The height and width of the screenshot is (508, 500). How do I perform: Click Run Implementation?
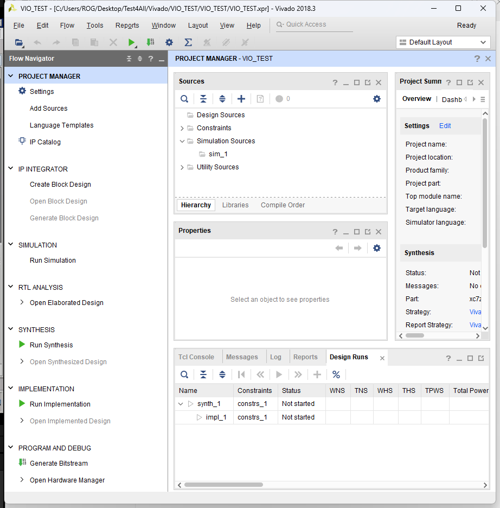point(60,404)
